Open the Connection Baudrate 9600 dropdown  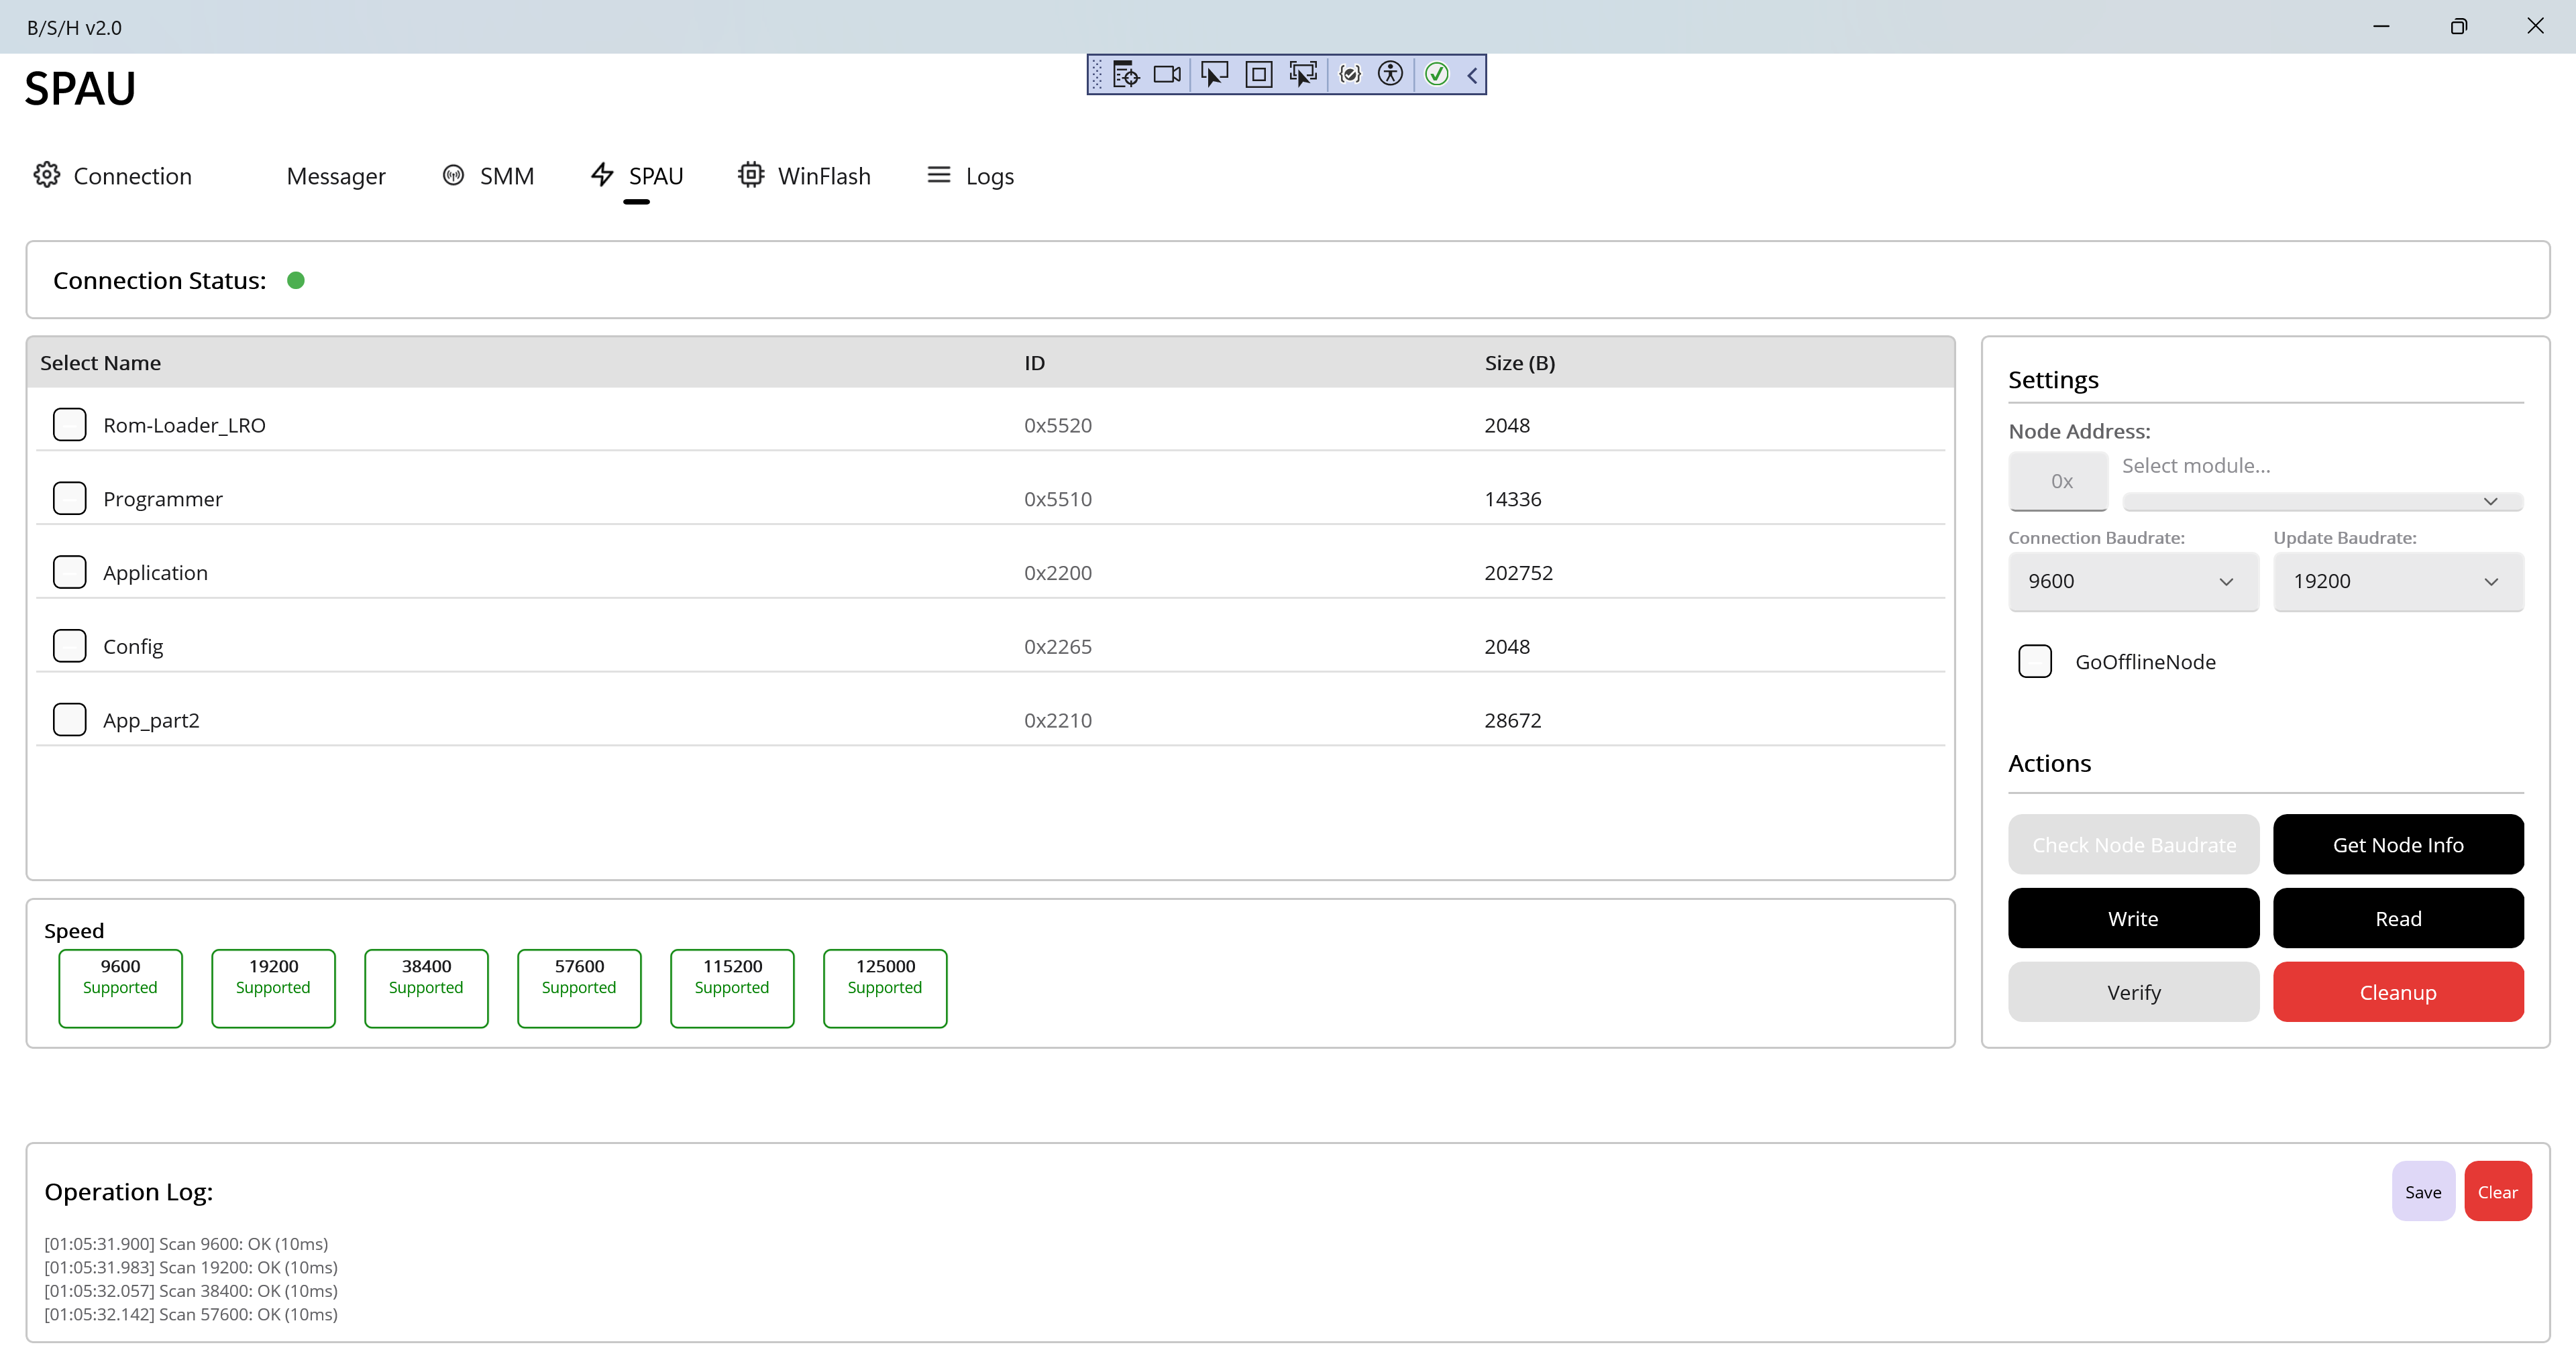point(2133,581)
